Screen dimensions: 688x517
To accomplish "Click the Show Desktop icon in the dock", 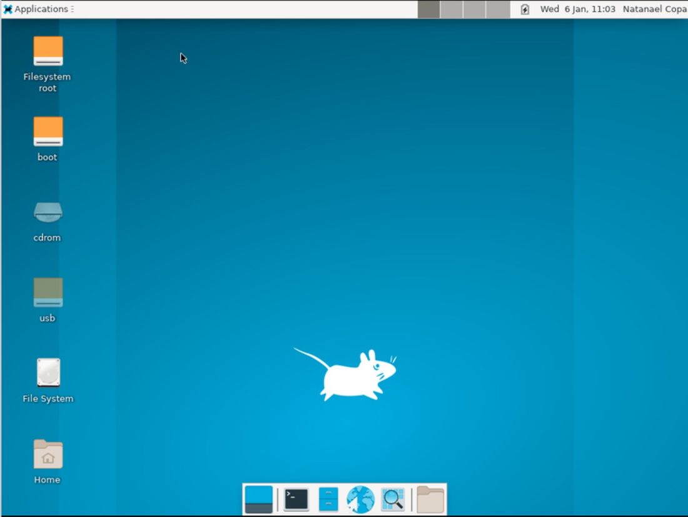I will (x=258, y=498).
